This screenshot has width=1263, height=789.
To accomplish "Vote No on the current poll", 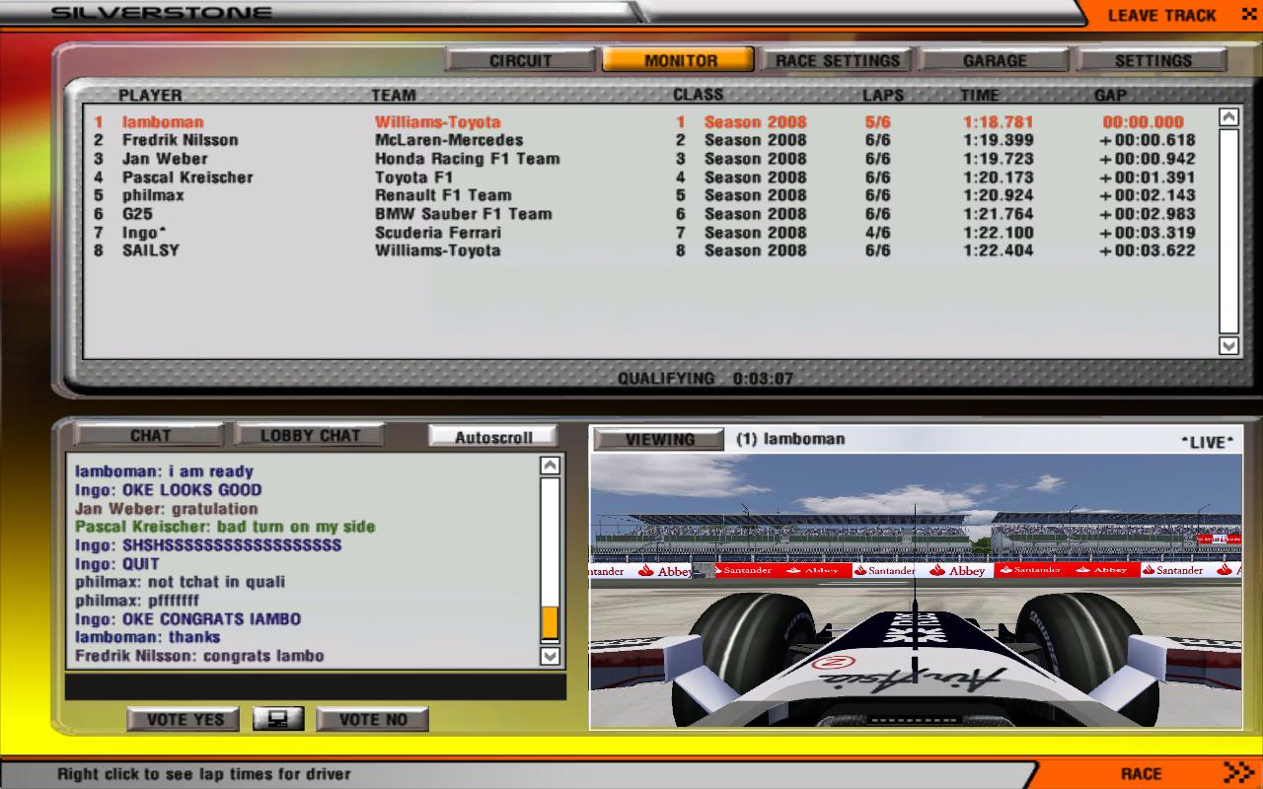I will (x=373, y=720).
